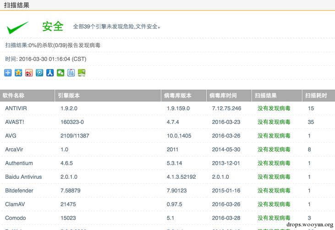The height and width of the screenshot is (230, 335).
Task: Click the Tencent Weibo share icon
Action: (39, 73)
